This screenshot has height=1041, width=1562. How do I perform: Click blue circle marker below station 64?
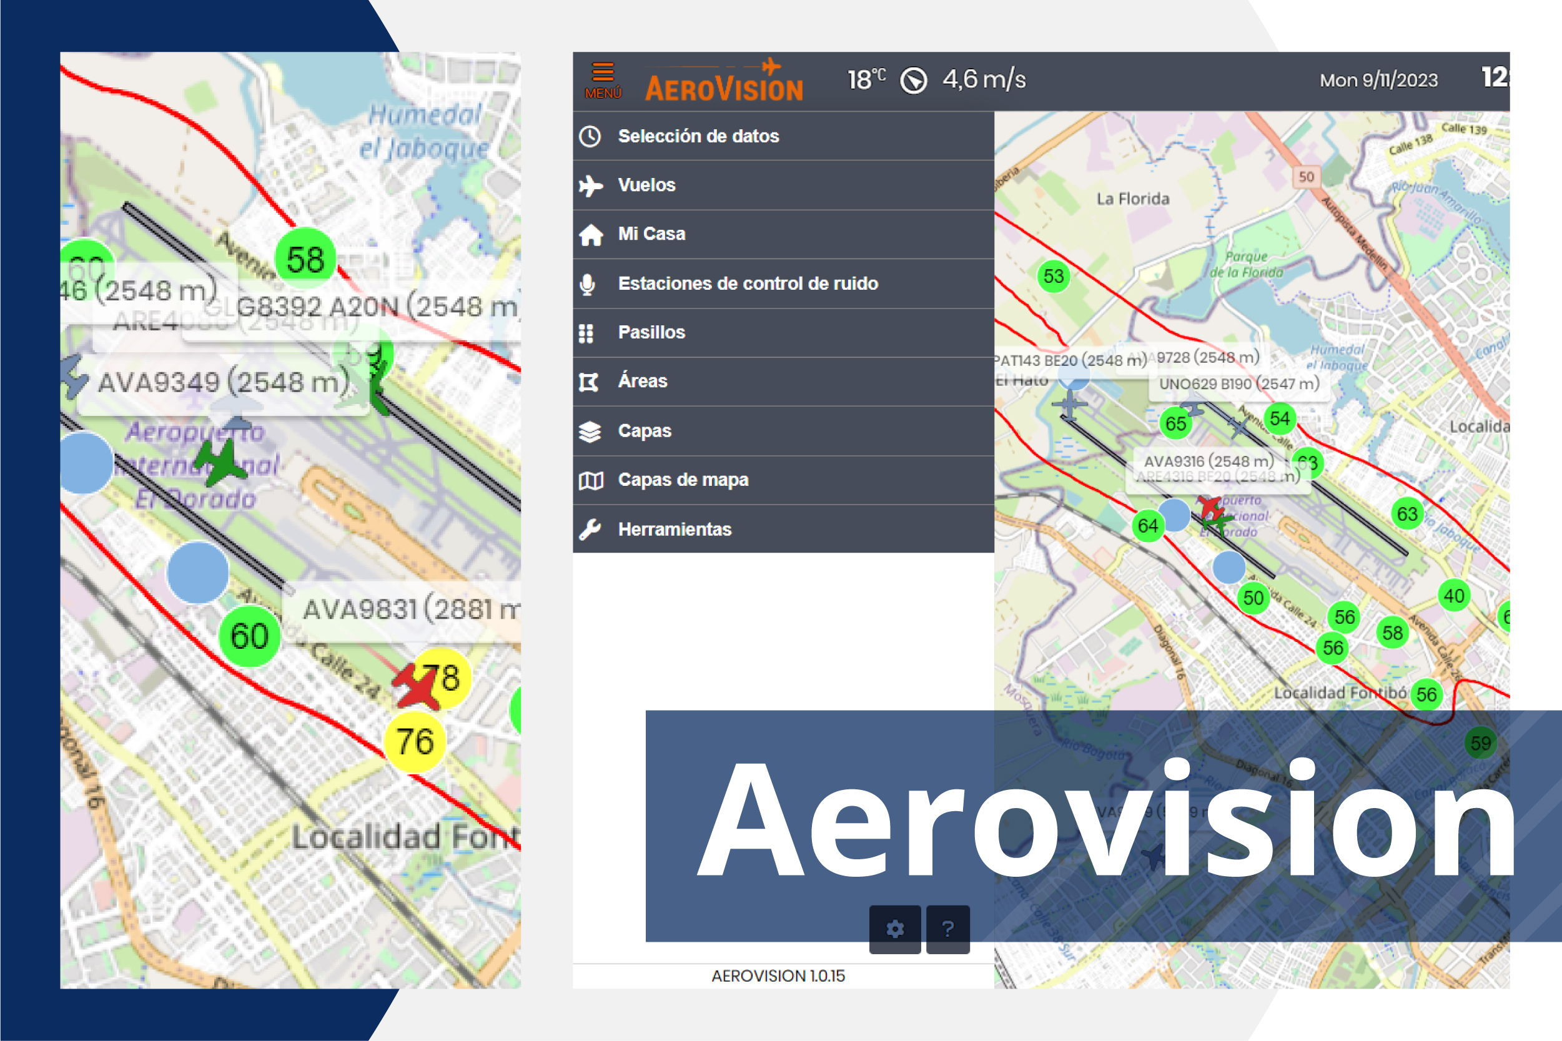(x=1228, y=567)
